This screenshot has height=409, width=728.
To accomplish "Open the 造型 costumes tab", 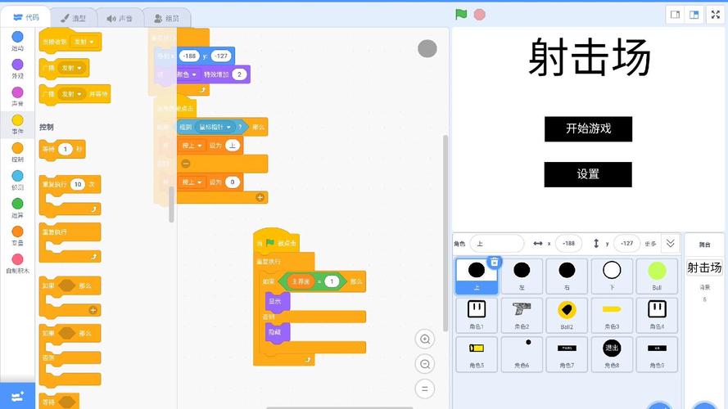I will [74, 18].
